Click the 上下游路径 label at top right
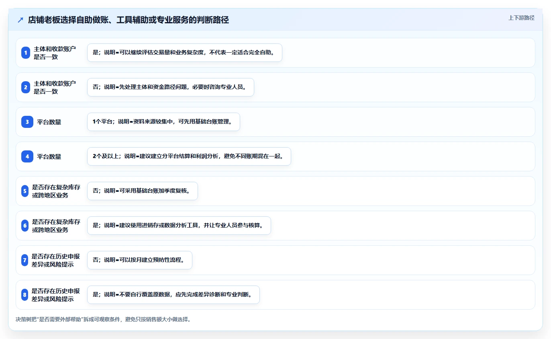551x339 pixels. (521, 18)
